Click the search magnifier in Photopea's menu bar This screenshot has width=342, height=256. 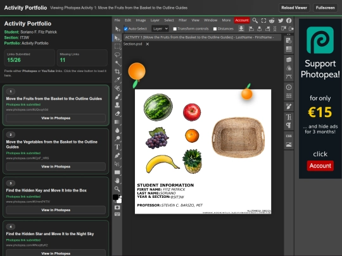point(255,20)
